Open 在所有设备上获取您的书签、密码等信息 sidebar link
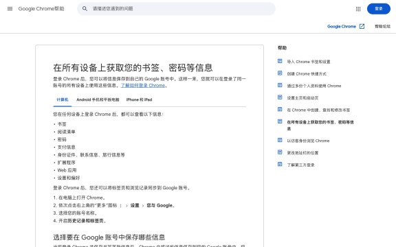Viewport: 396px width, 247px height. (320, 126)
